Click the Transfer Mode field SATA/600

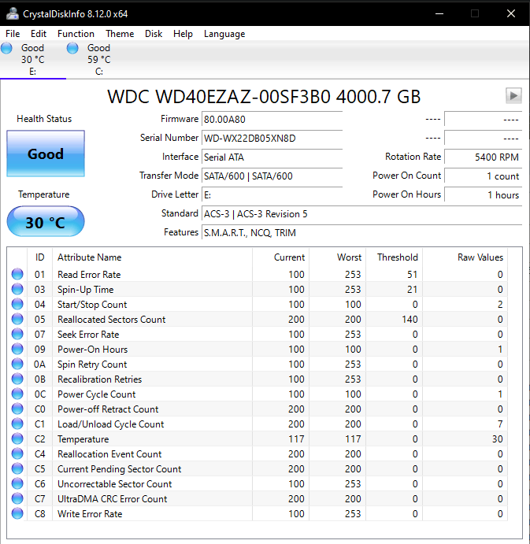(x=272, y=176)
